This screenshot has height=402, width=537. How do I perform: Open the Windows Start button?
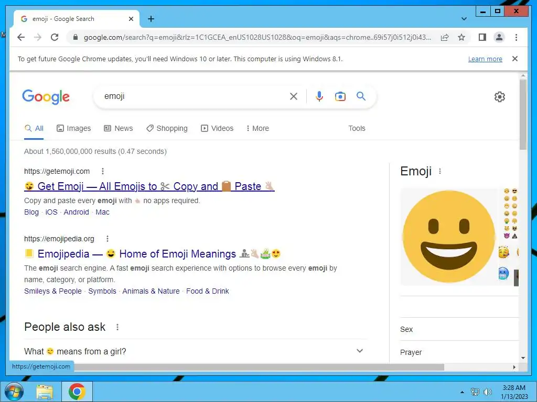pos(14,392)
